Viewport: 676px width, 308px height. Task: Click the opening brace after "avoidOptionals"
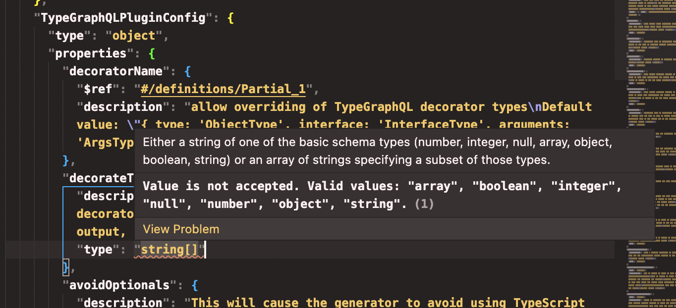coord(195,286)
